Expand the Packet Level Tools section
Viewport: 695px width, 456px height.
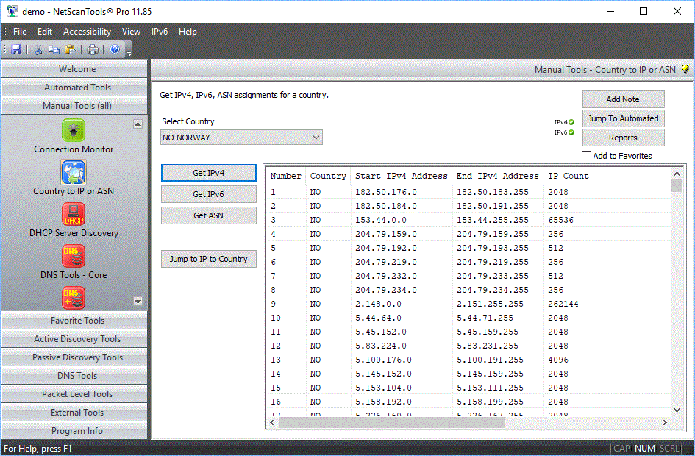tap(74, 394)
